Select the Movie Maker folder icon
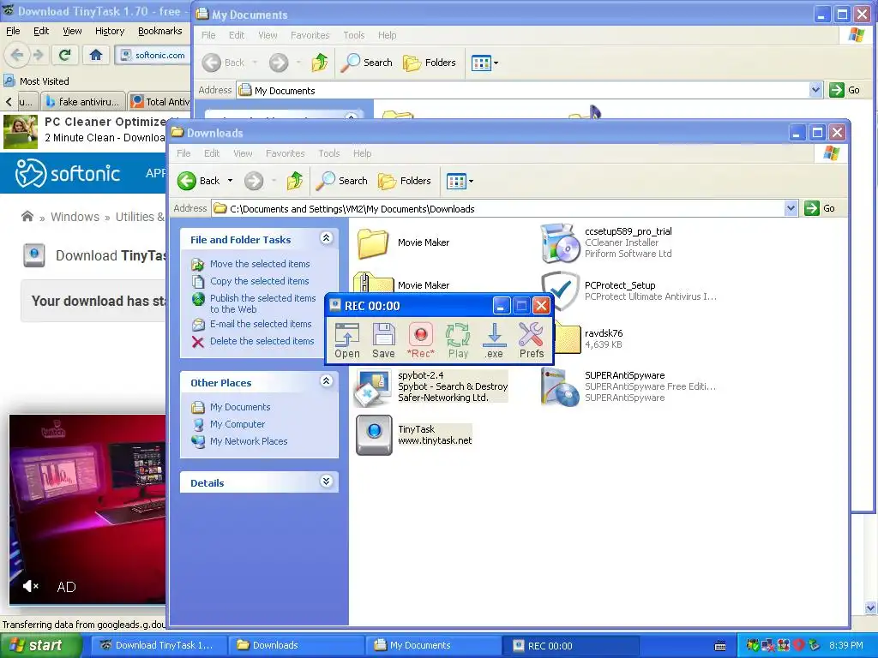878x658 pixels. pyautogui.click(x=373, y=242)
